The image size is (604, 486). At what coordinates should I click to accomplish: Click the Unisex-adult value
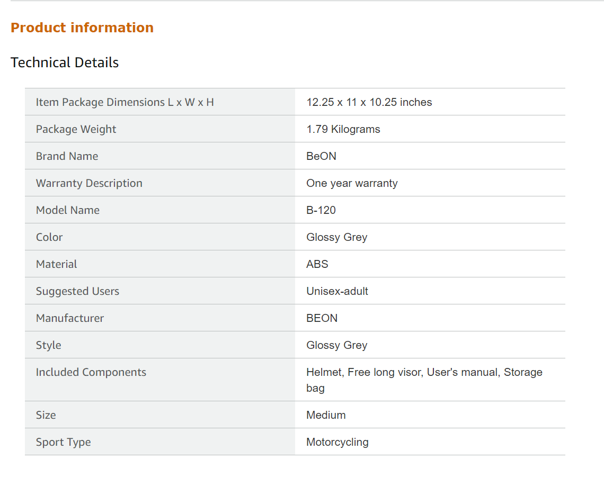[337, 291]
